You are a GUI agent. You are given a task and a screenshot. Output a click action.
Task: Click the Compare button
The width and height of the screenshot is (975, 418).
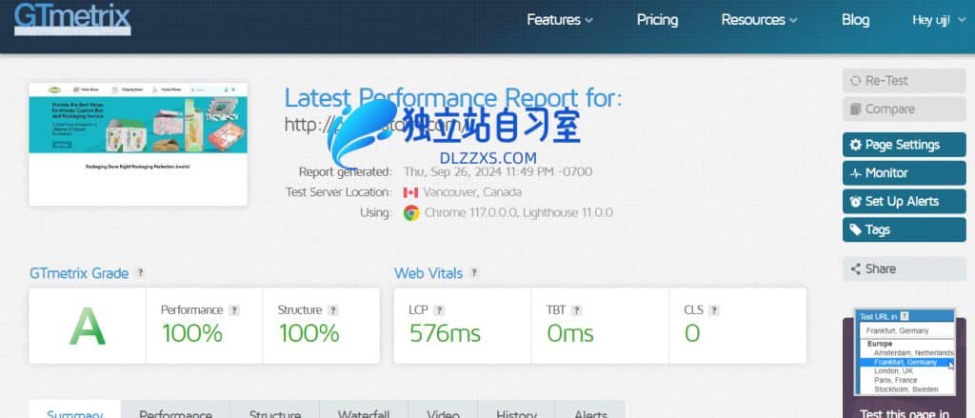(905, 109)
